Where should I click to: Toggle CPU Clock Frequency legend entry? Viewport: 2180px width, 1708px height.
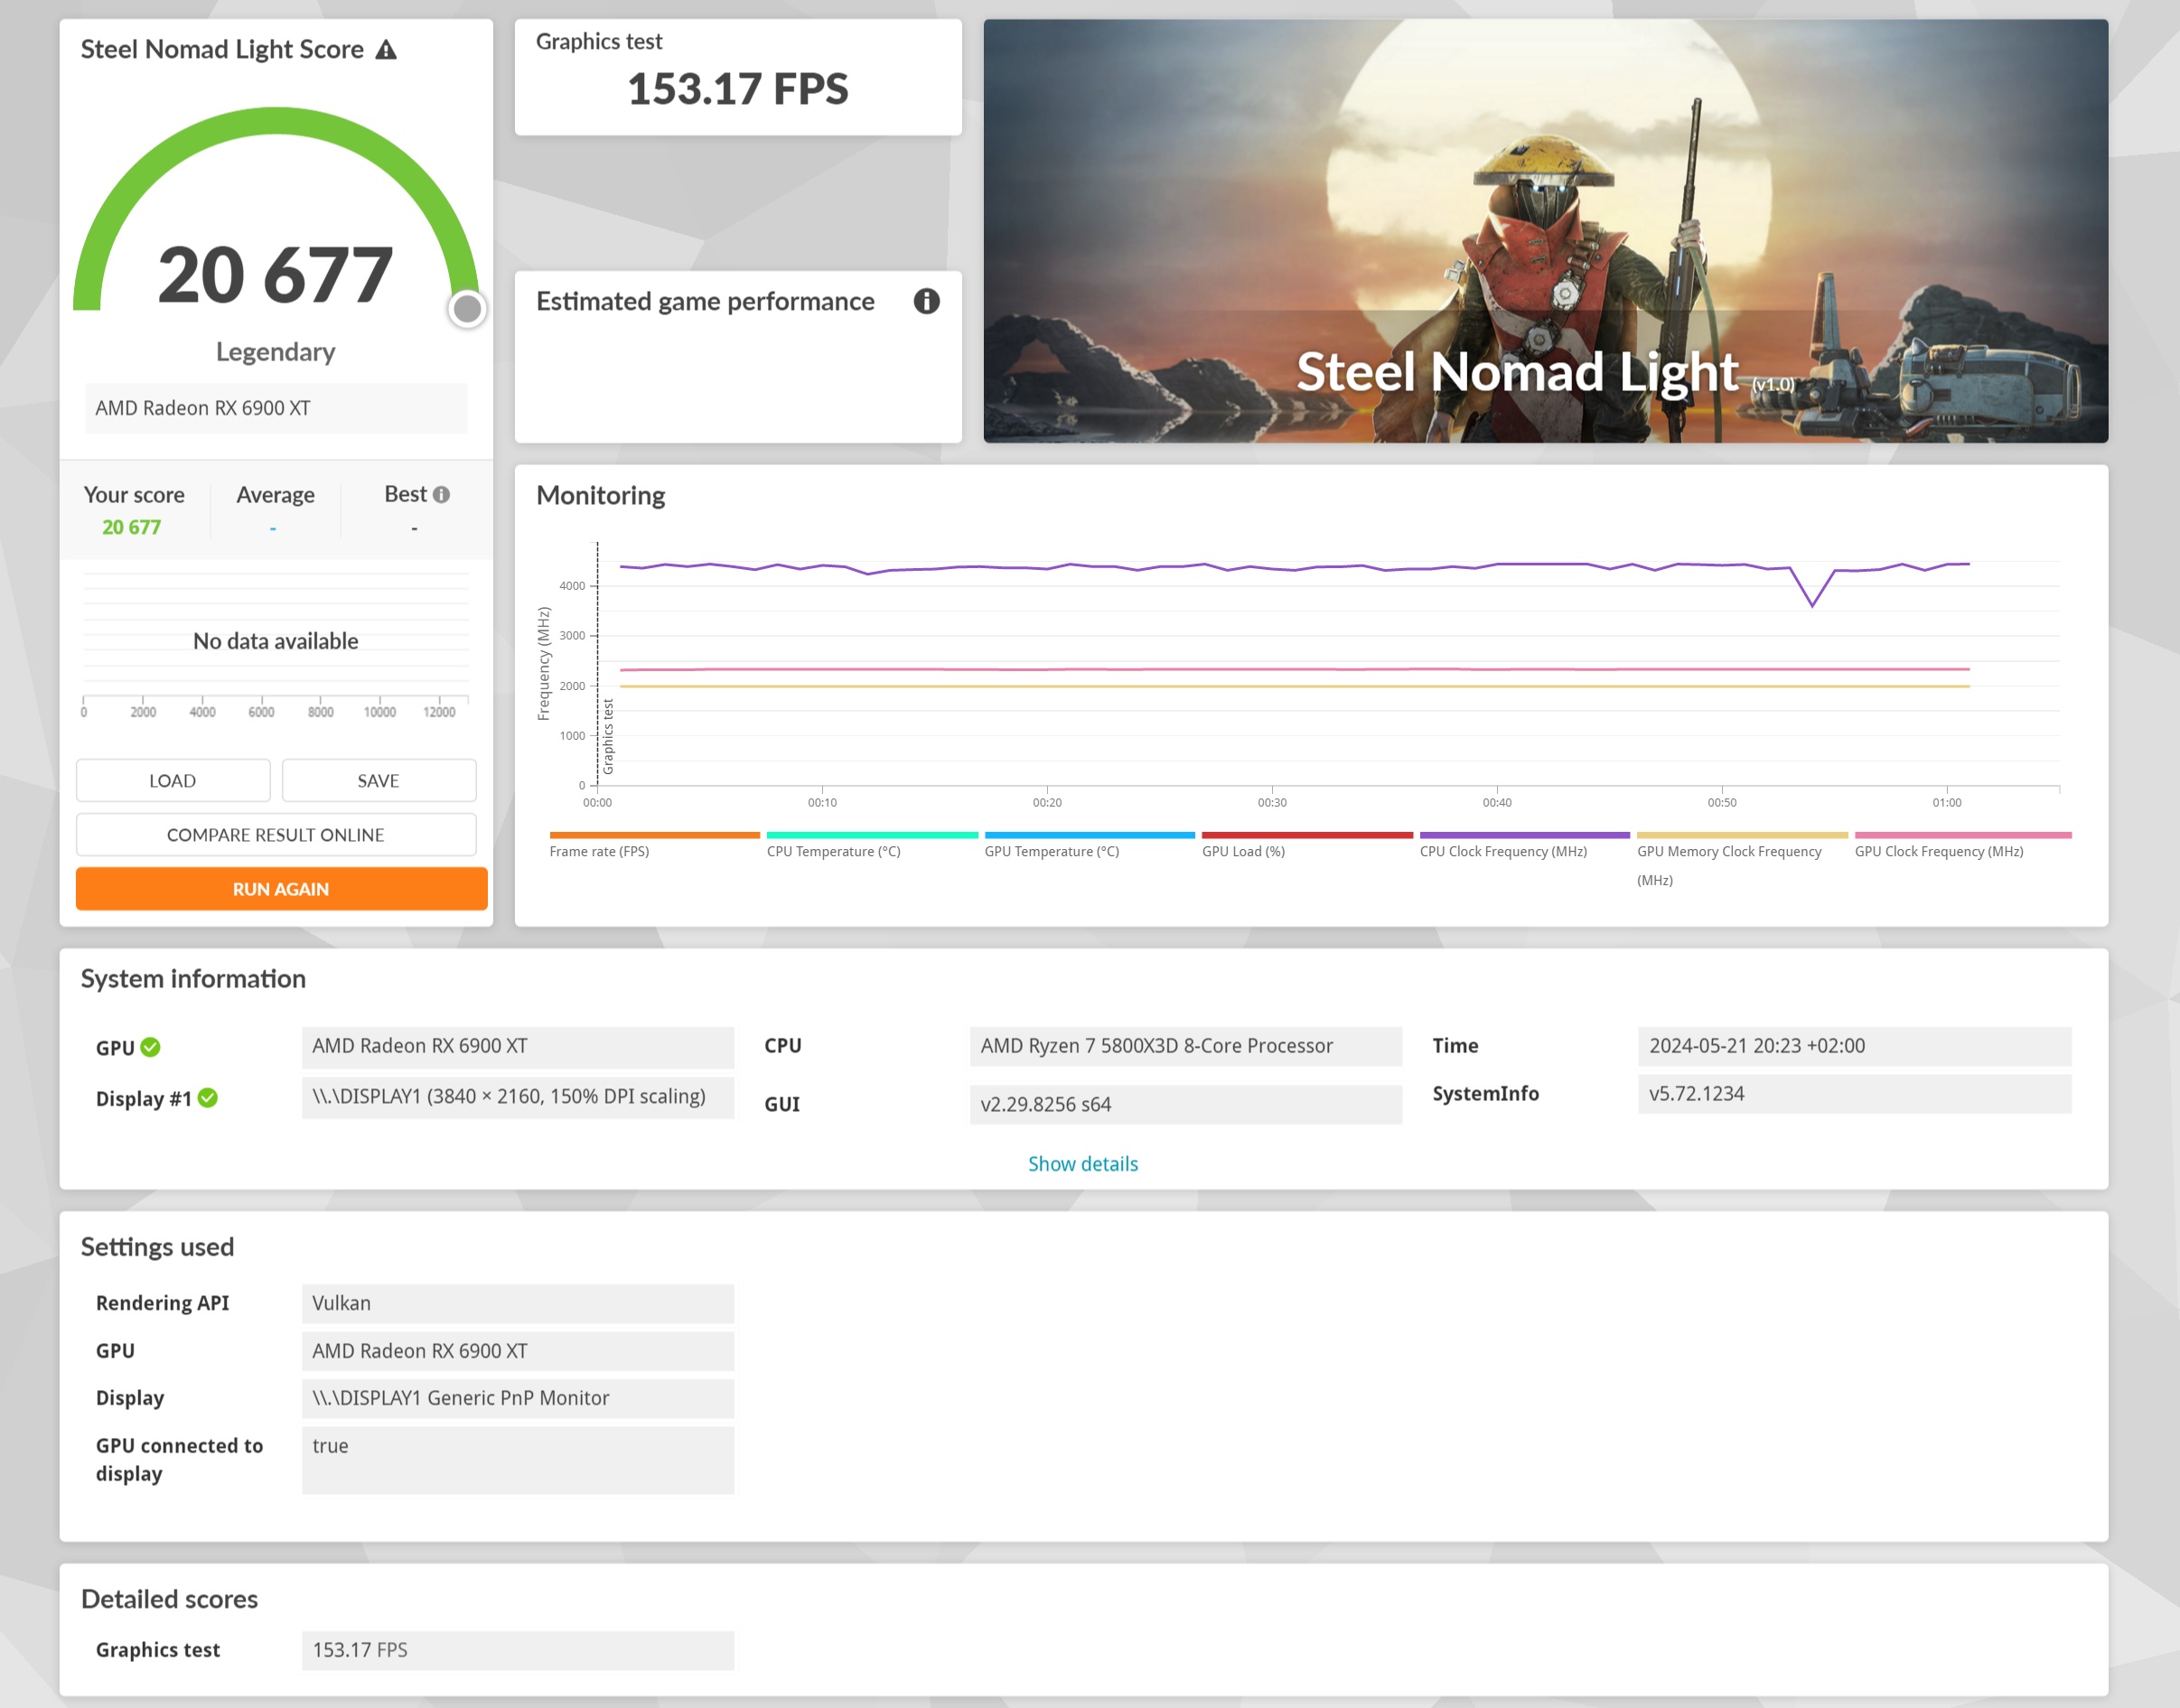click(x=1502, y=851)
